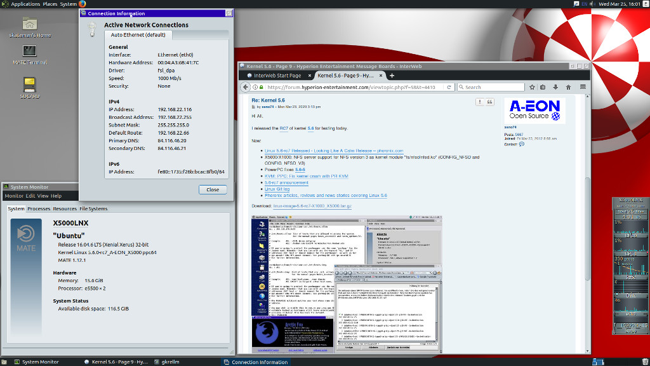
Task: Open the Applications menu
Action: [x=25, y=4]
